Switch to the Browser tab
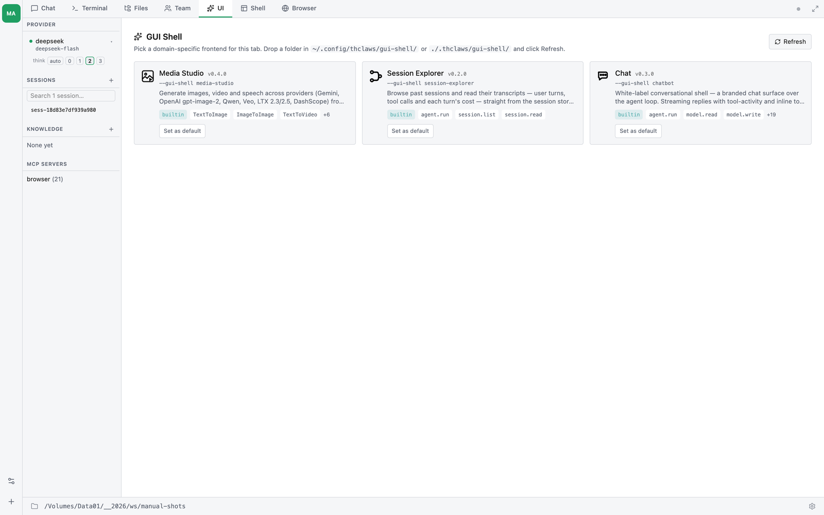 coord(299,8)
